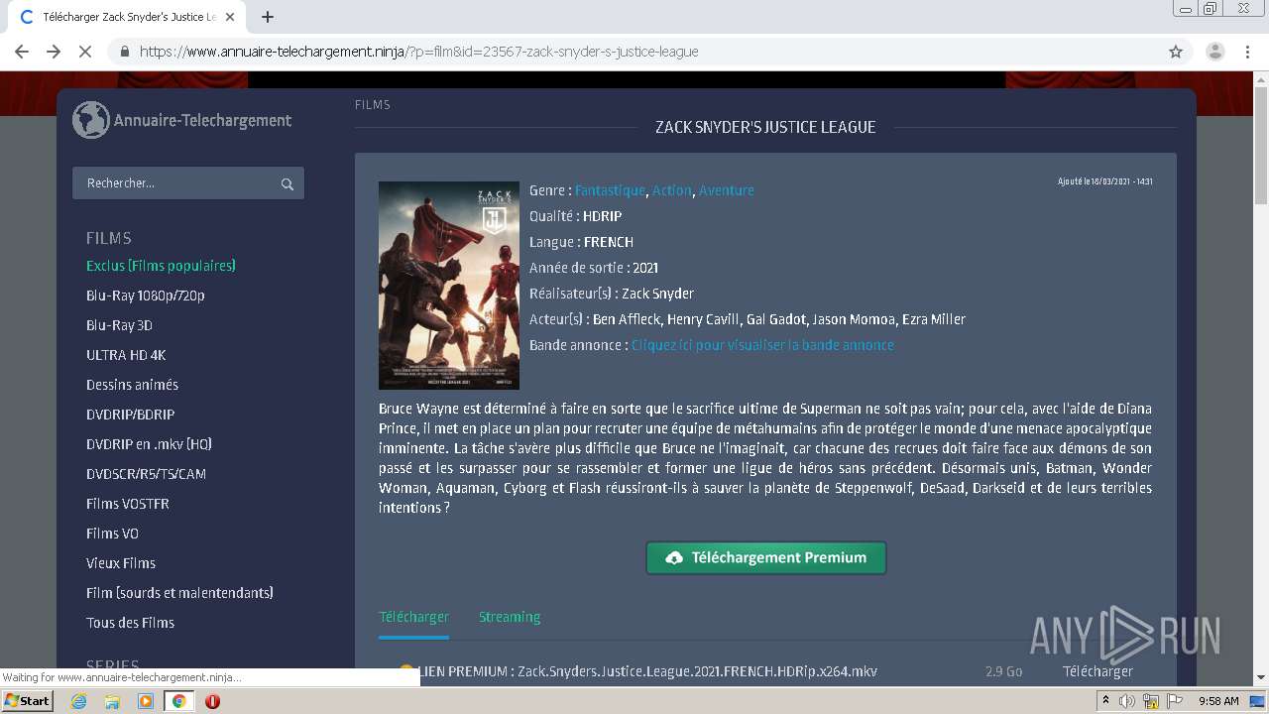Click the Fantastique genre link
The image size is (1269, 714).
[x=610, y=190]
